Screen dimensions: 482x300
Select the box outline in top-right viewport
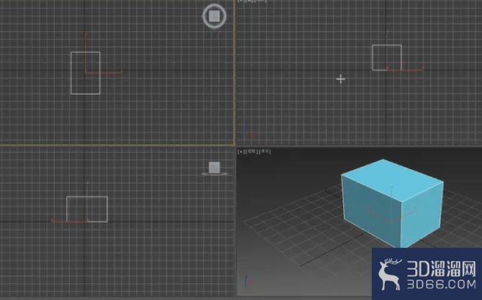(x=387, y=57)
